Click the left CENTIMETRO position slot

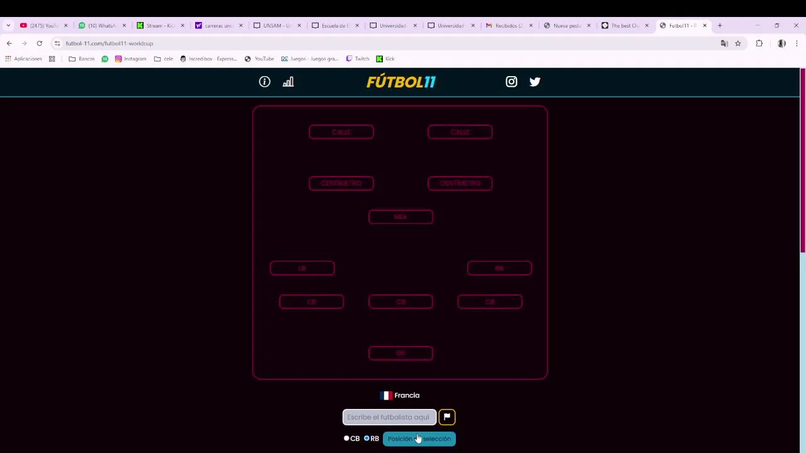point(341,183)
